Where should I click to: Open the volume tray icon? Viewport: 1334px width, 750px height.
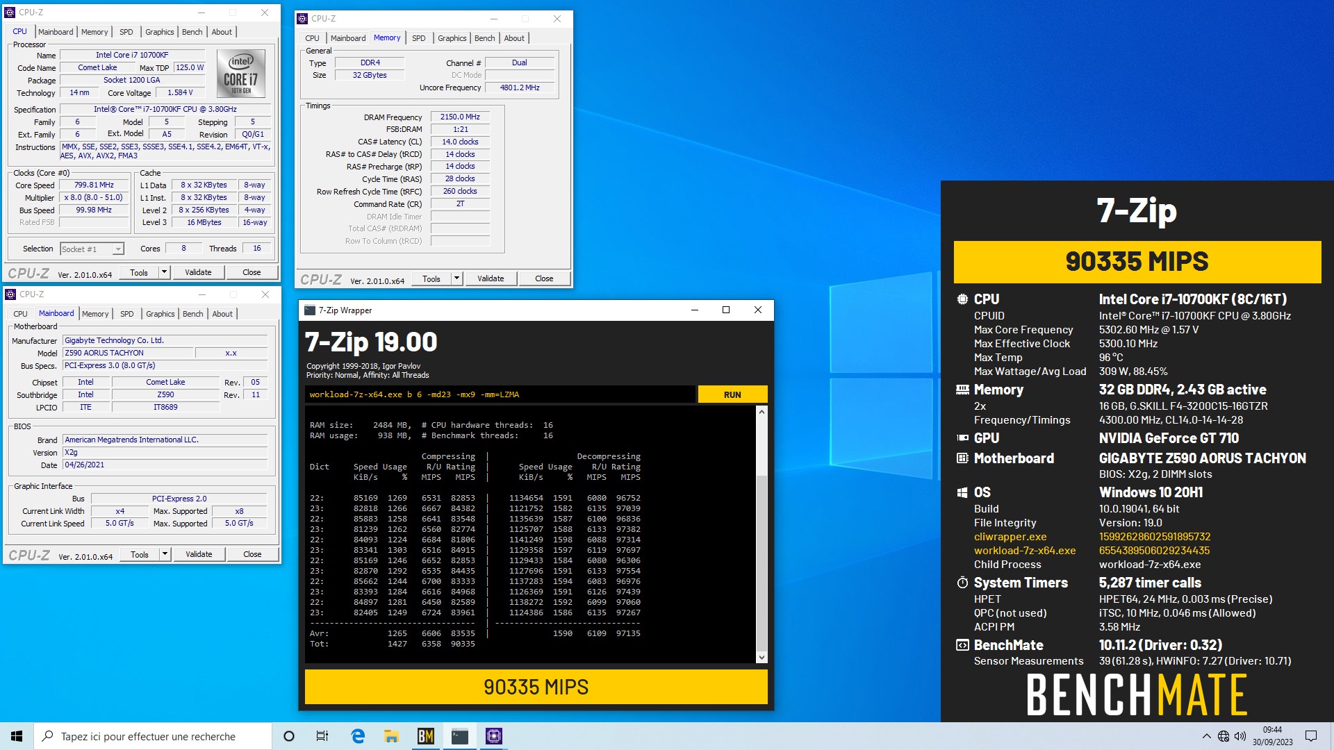click(1240, 736)
